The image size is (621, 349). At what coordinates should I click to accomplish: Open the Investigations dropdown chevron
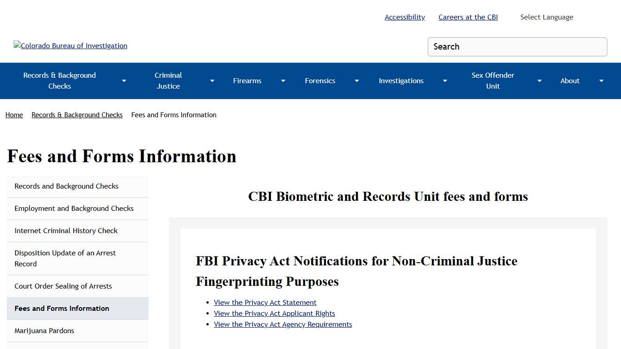[445, 80]
